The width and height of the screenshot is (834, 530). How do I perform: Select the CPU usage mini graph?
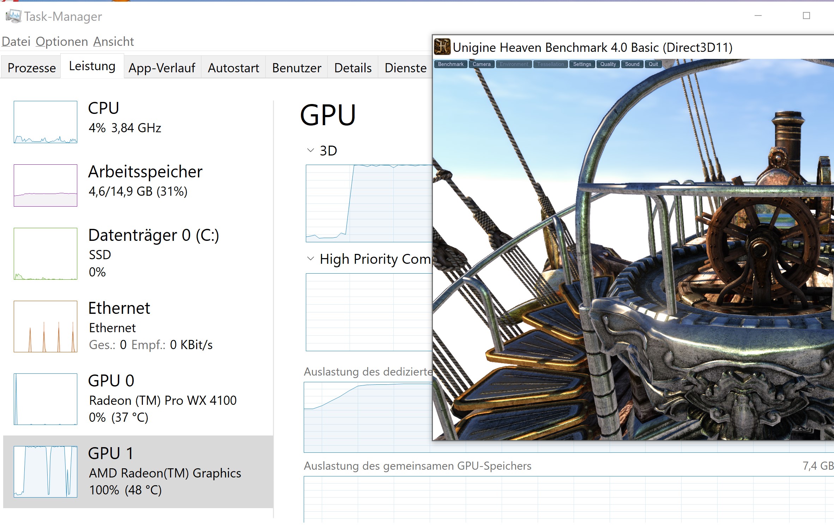tap(46, 122)
